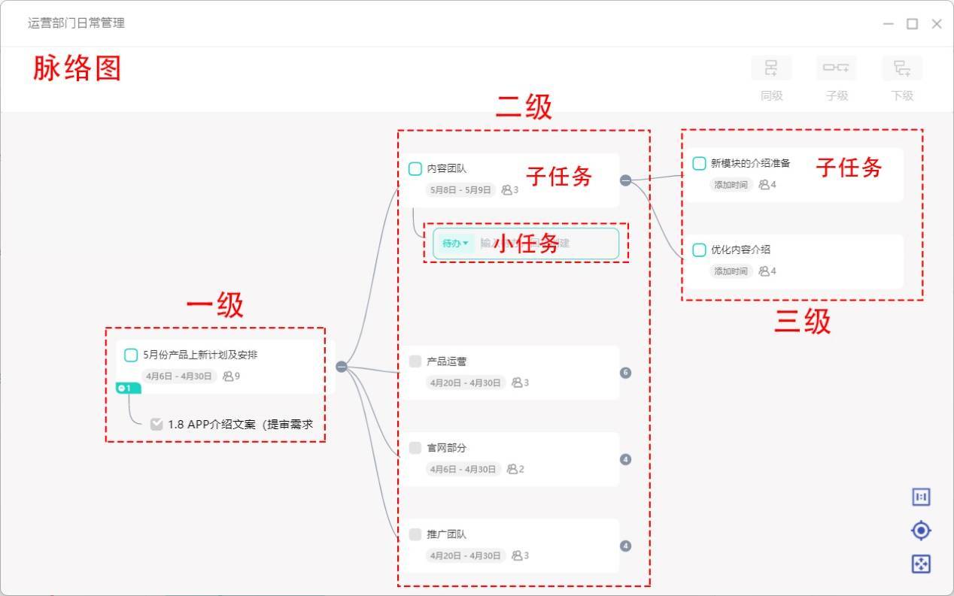Collapse the 5月份产品上新计划 root node branches
The width and height of the screenshot is (954, 596).
(342, 367)
